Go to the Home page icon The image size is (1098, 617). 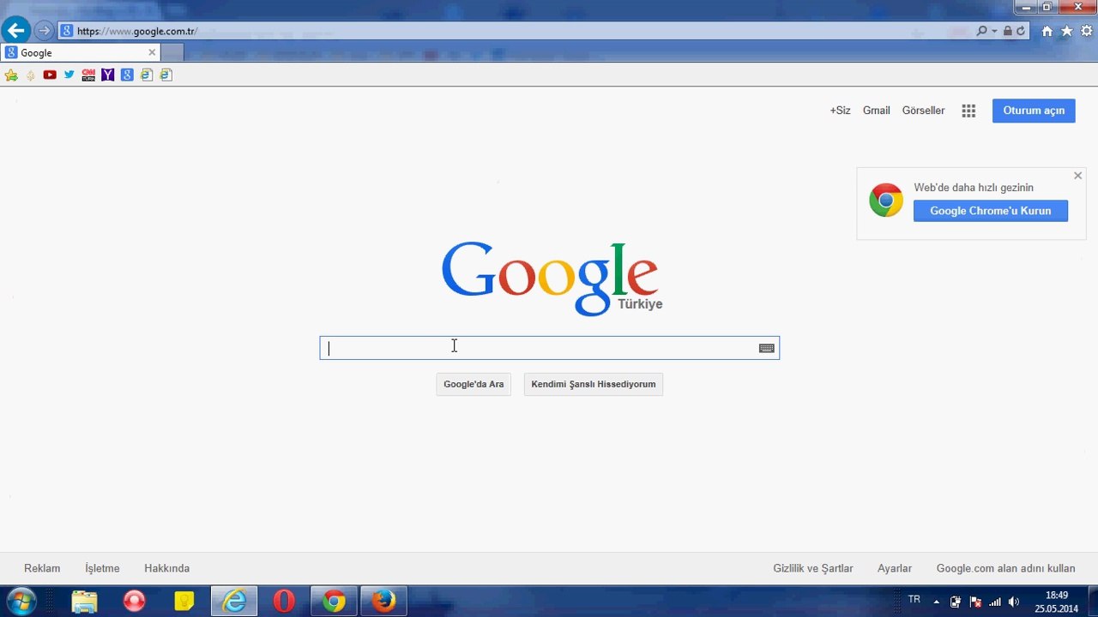click(1047, 31)
